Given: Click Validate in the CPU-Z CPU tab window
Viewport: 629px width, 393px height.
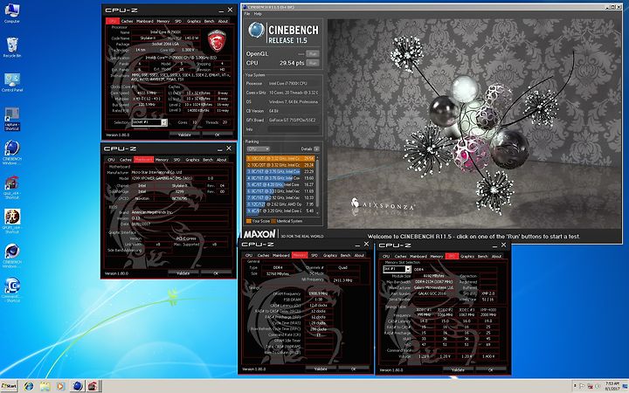Looking at the screenshot, I should click(184, 134).
